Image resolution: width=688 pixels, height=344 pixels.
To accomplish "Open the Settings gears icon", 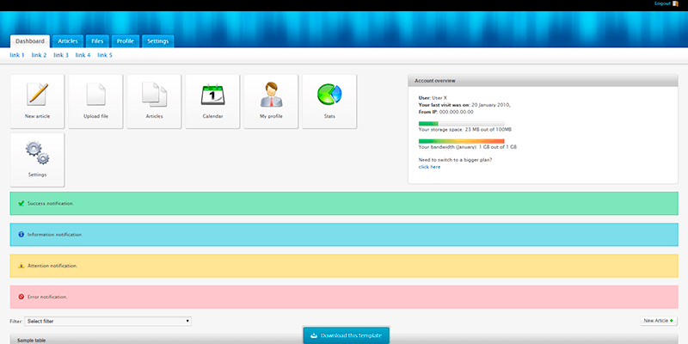I will (x=37, y=152).
